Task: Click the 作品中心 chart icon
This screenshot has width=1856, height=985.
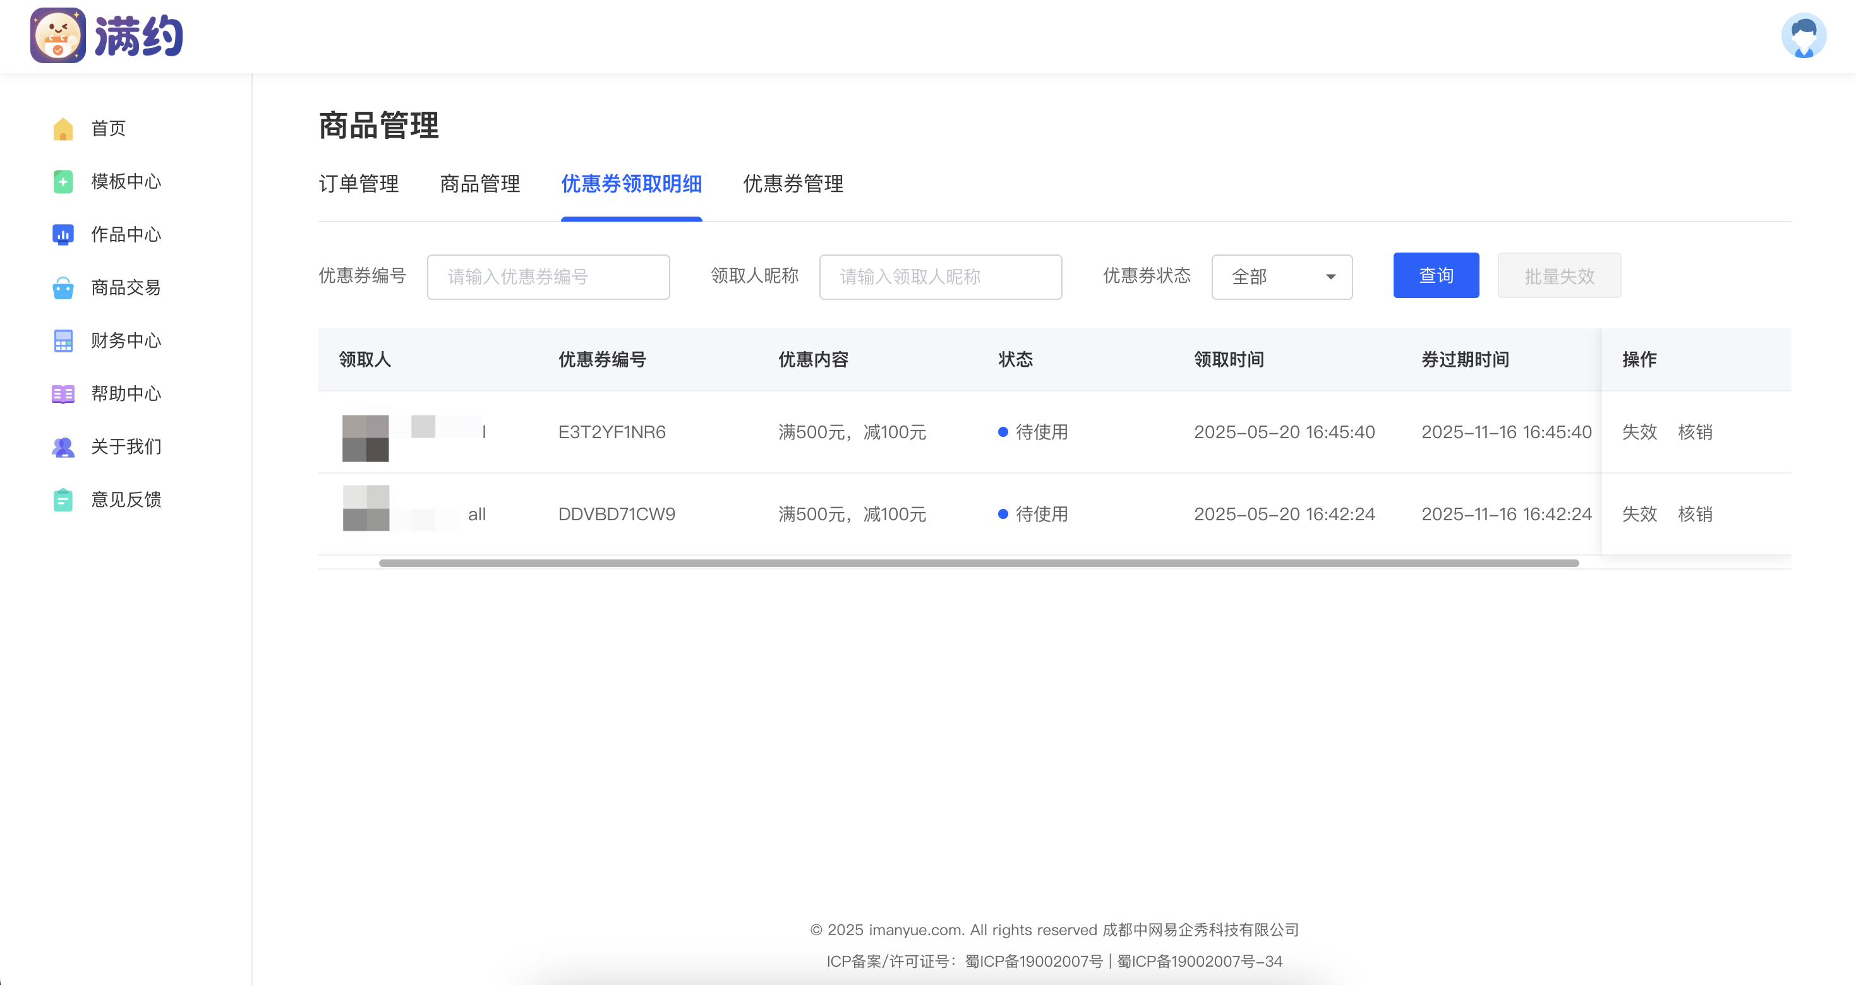Action: click(63, 235)
